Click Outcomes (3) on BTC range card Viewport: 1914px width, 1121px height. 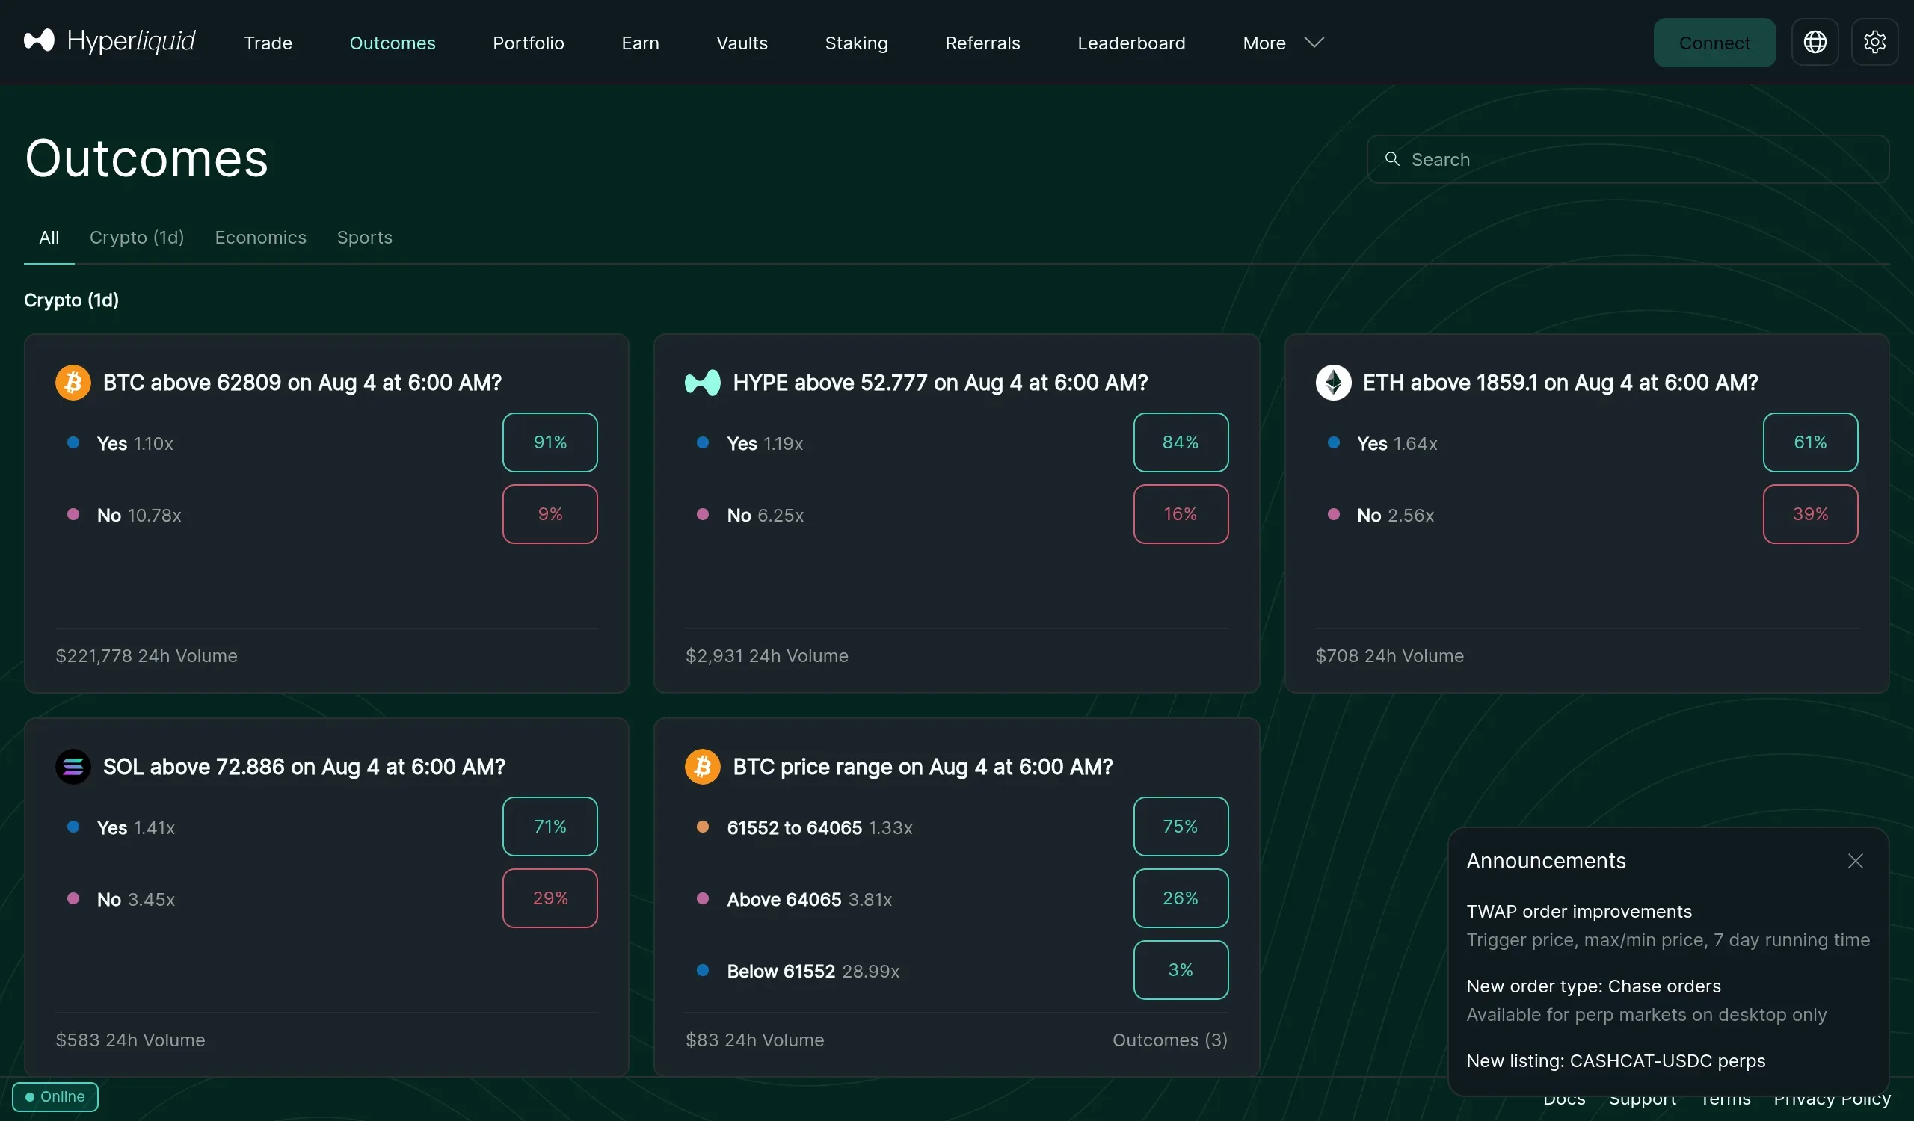[x=1169, y=1040]
